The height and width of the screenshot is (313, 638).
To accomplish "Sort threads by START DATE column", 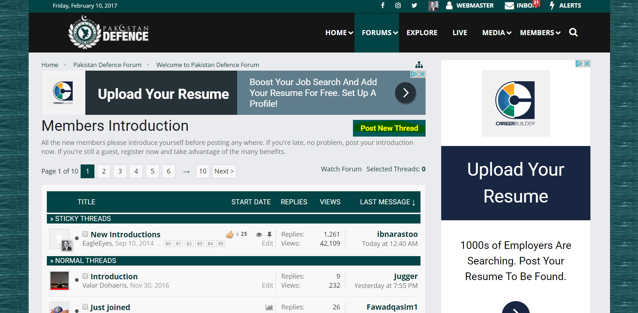I will click(x=251, y=202).
